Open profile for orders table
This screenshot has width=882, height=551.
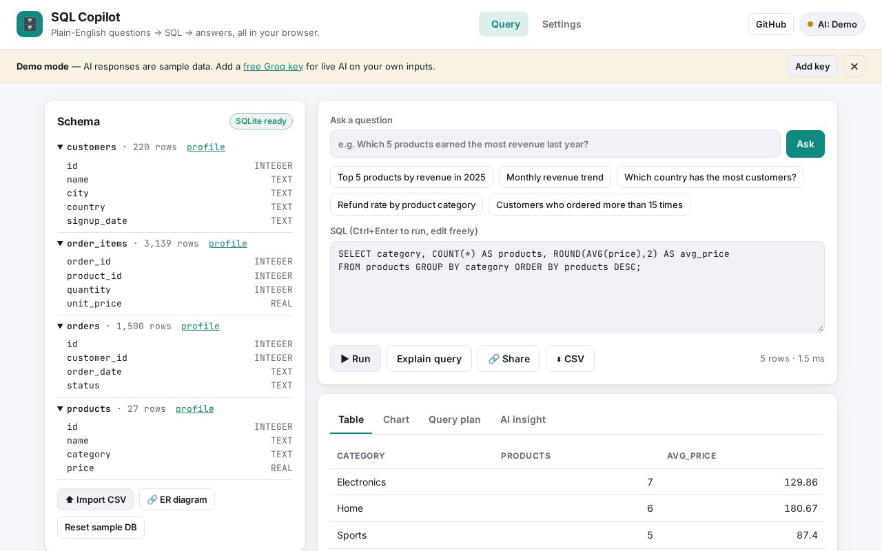[201, 326]
